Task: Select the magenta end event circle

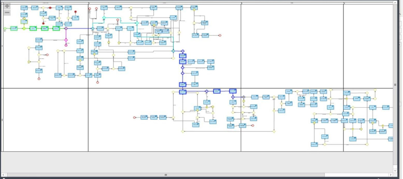Action: (x=66, y=45)
